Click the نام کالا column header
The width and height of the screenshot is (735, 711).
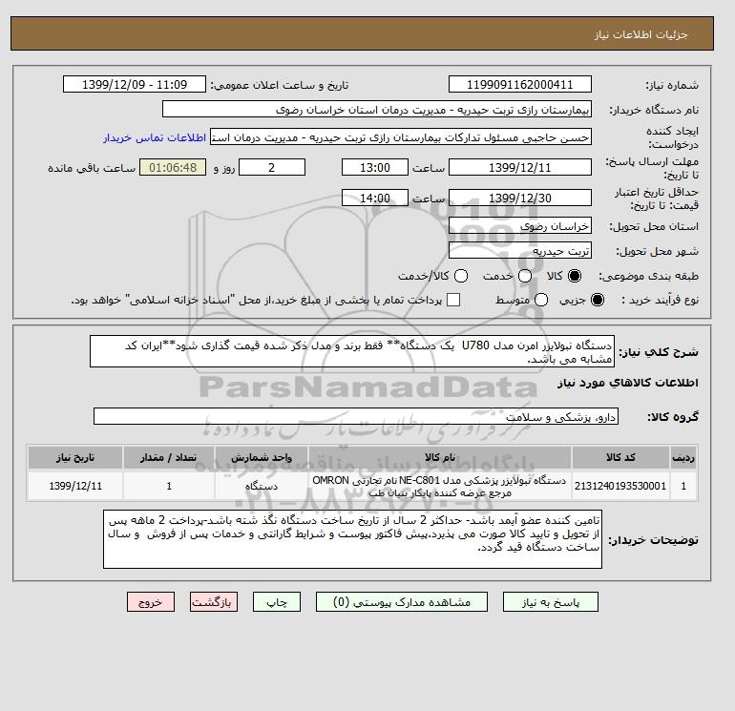click(440, 457)
